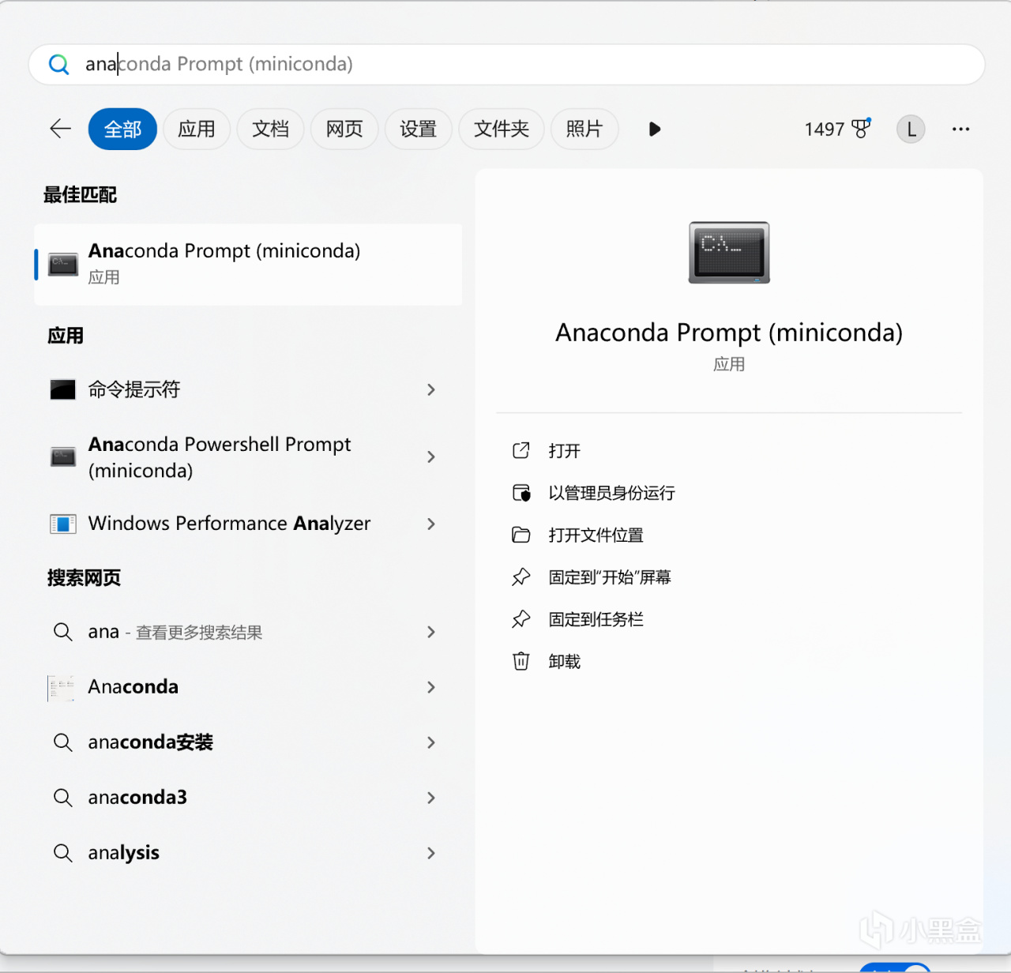The image size is (1011, 973).
Task: Click the Anaconda web result thumbnail icon
Action: point(62,688)
